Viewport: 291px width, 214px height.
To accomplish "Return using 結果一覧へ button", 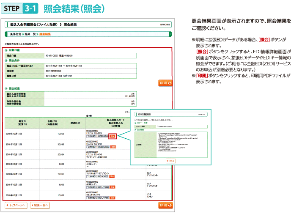I will (40, 205).
